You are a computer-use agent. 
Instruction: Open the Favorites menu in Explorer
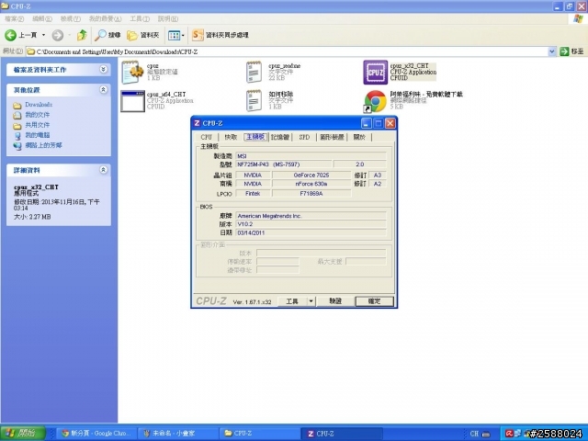pos(105,18)
